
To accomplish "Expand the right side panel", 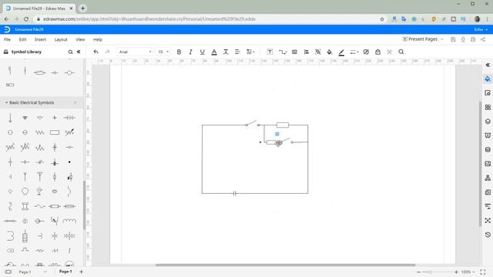I will [x=488, y=65].
